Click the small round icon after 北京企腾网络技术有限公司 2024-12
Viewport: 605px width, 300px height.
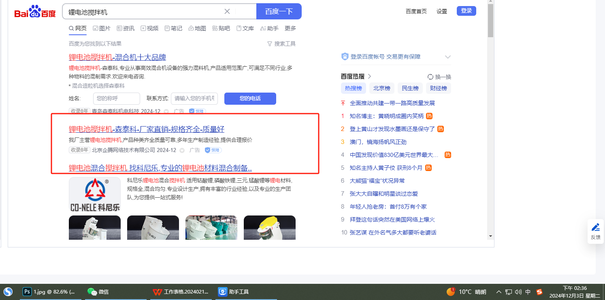coord(182,150)
